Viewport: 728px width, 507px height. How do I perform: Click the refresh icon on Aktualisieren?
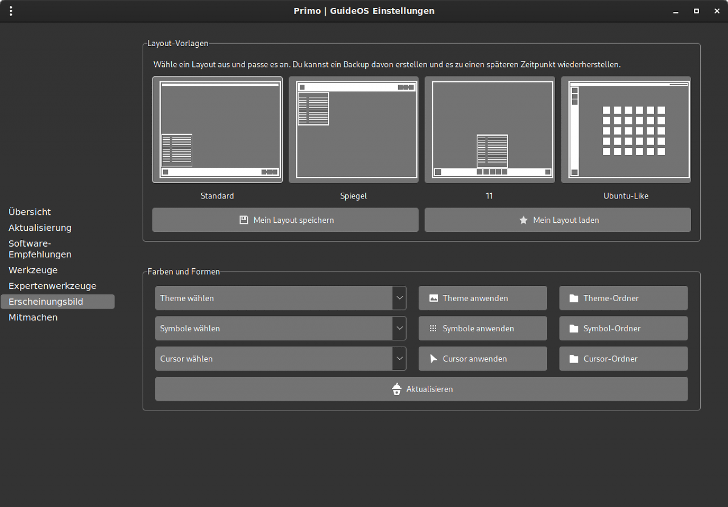tap(397, 389)
